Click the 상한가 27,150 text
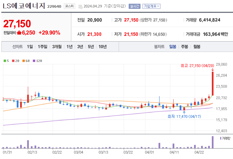The height and width of the screenshot is (159, 233). point(153,20)
